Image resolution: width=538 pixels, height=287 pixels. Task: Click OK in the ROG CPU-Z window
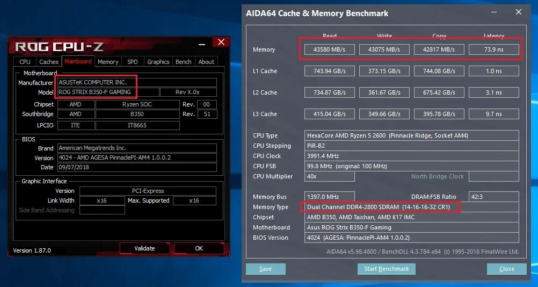tap(199, 248)
